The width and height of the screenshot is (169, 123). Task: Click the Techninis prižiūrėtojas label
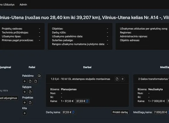coord(15,33)
